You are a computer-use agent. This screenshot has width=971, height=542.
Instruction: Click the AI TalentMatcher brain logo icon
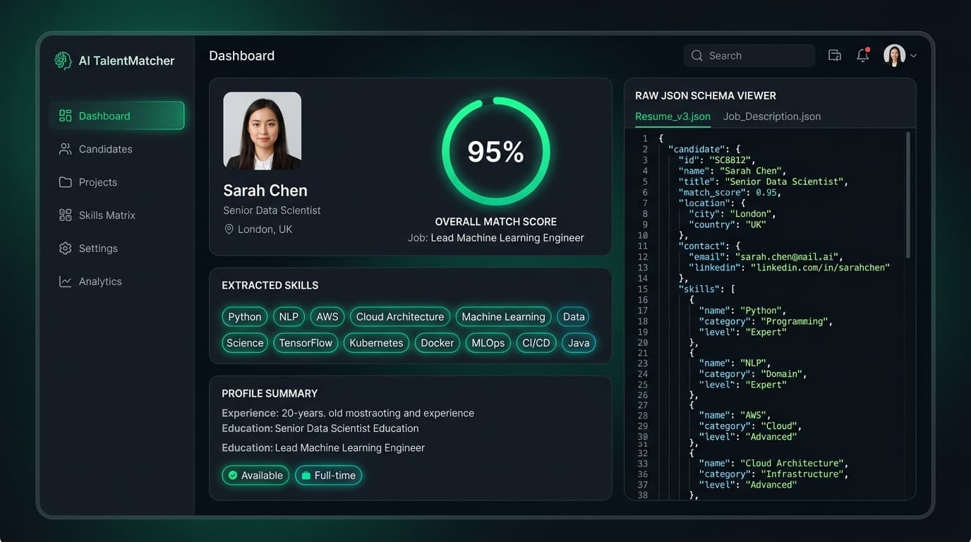click(63, 61)
